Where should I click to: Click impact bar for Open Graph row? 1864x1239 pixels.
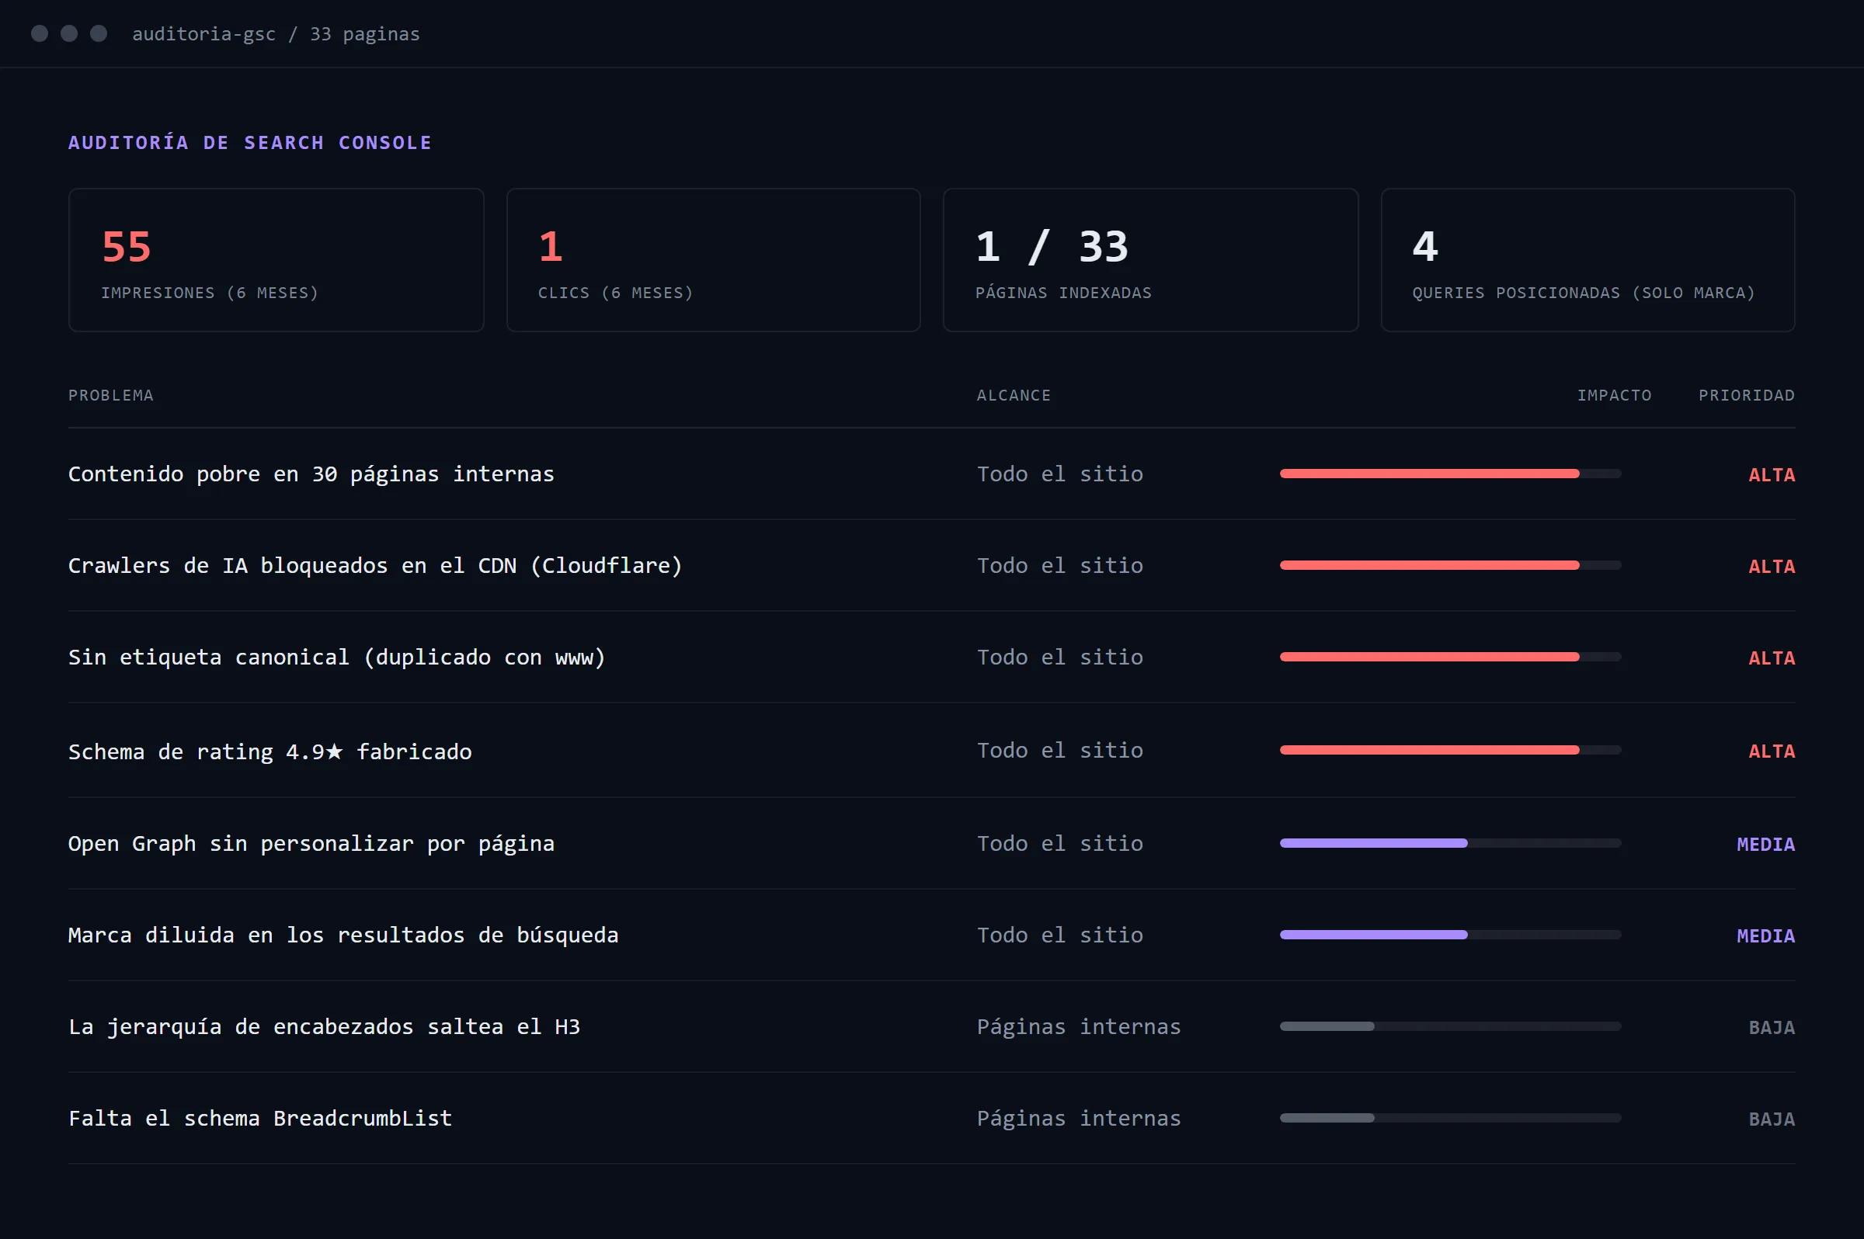1451,843
